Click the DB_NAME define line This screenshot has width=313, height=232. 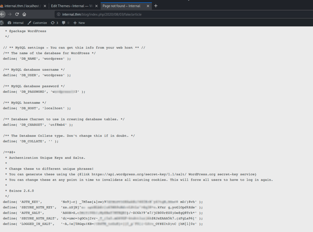click(37, 59)
